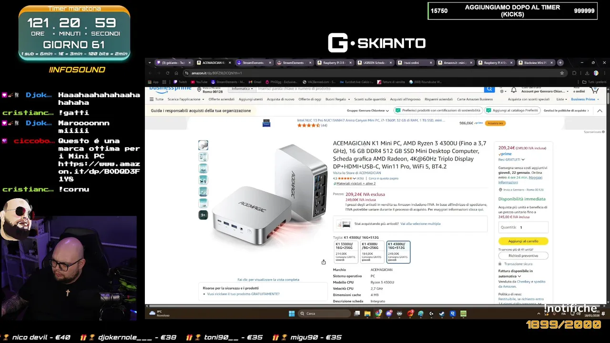
Task: Open Twitch bookmark in bookmarks bar
Action: pos(180,82)
